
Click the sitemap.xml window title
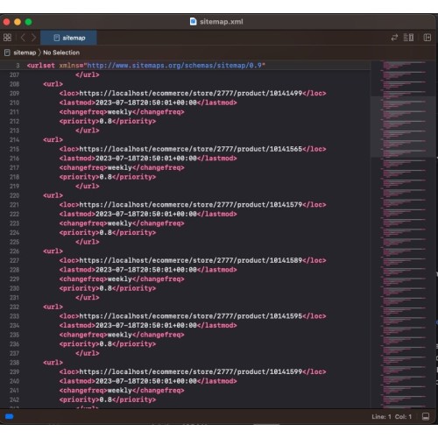tap(222, 22)
